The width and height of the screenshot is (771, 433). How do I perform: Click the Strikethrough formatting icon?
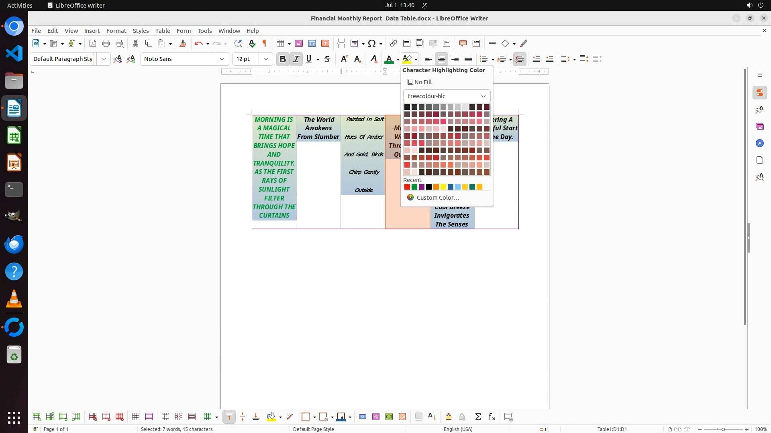click(x=327, y=59)
